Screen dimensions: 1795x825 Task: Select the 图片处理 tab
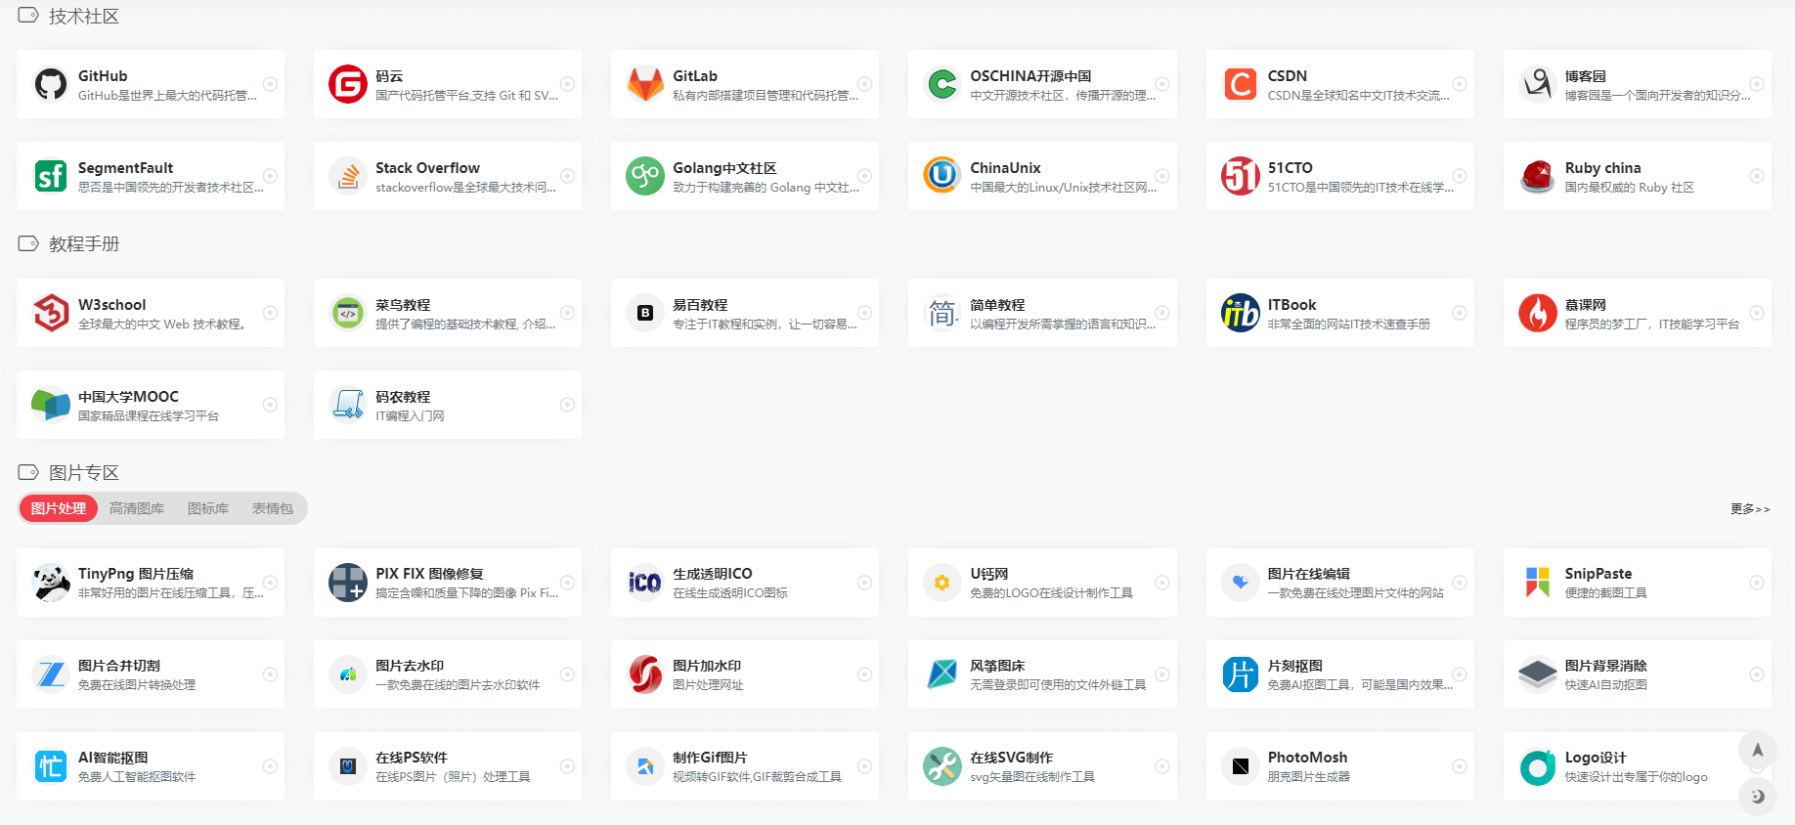coord(59,508)
